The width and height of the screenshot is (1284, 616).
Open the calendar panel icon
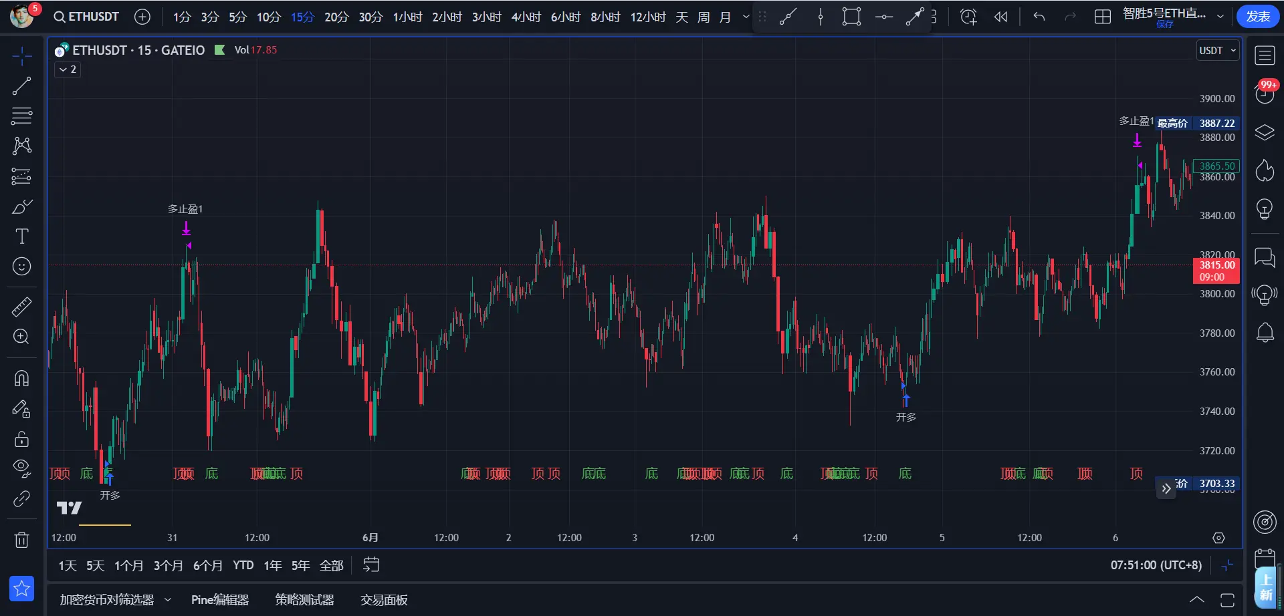pos(1265,559)
